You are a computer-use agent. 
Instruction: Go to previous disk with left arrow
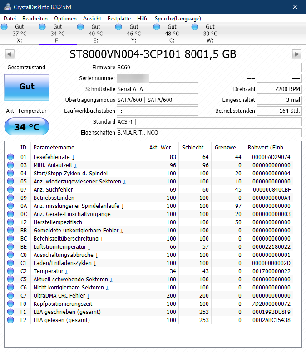point(10,54)
